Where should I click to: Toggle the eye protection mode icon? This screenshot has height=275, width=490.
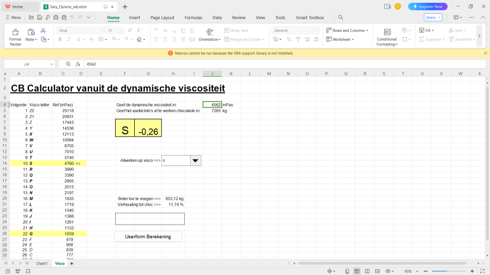point(388,271)
